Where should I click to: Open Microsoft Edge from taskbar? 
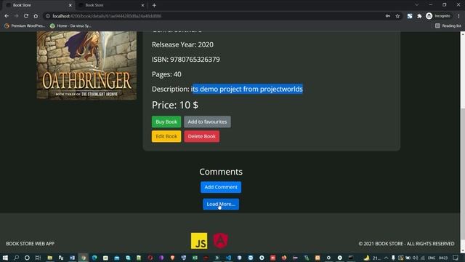tap(94, 258)
